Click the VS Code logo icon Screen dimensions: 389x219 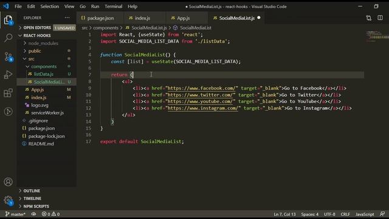tap(6, 6)
